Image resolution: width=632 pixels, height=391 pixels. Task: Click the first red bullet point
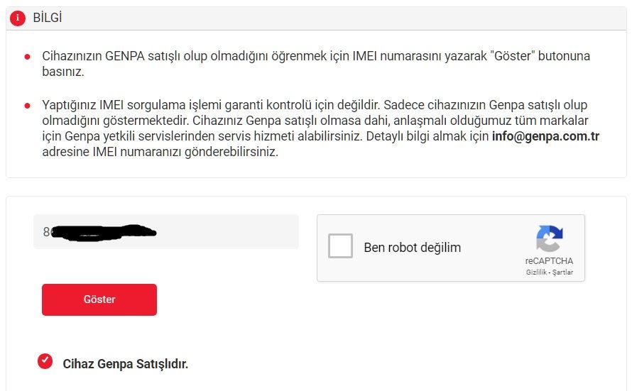coord(27,56)
